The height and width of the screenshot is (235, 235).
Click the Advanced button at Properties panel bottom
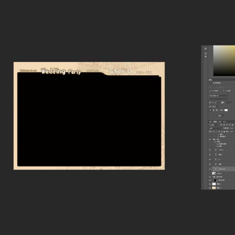tap(220, 116)
